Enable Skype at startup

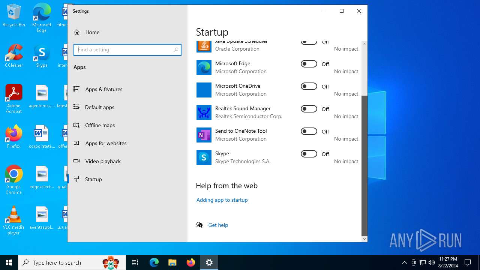coord(309,154)
